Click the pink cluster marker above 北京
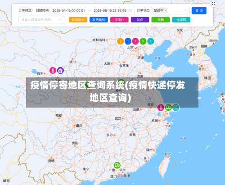225x185 pixels. 135,41
